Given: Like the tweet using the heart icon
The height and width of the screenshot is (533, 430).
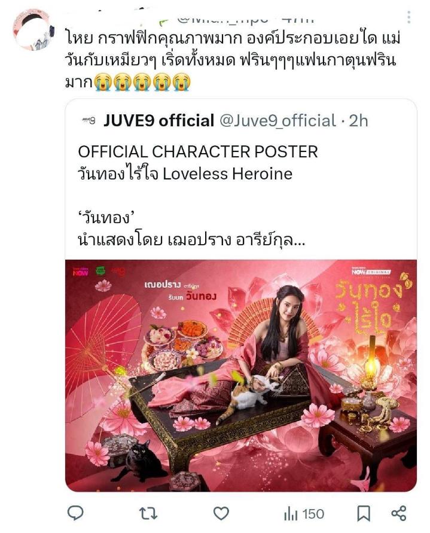Looking at the screenshot, I should click(221, 513).
